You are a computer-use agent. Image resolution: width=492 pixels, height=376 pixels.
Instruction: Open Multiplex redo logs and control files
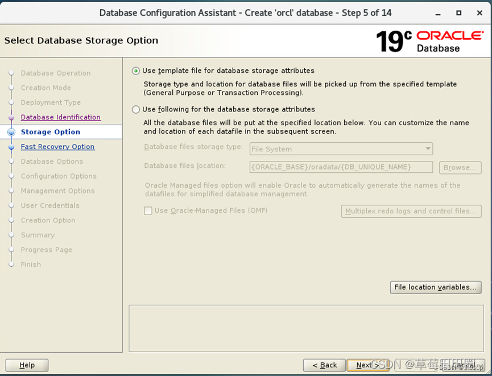click(411, 211)
